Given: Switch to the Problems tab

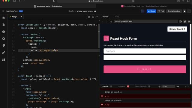Looking at the screenshot, I should coord(122,86).
